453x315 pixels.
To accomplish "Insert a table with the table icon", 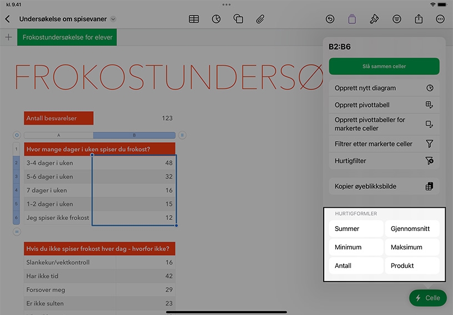I will click(x=194, y=19).
